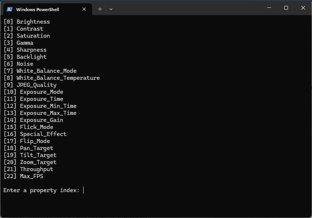Close the terminal window
Image resolution: width=312 pixels, height=218 pixels.
tap(303, 8)
